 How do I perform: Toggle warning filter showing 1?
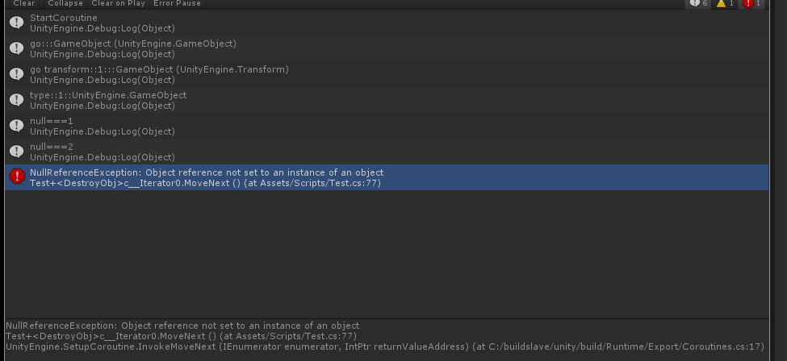(725, 3)
